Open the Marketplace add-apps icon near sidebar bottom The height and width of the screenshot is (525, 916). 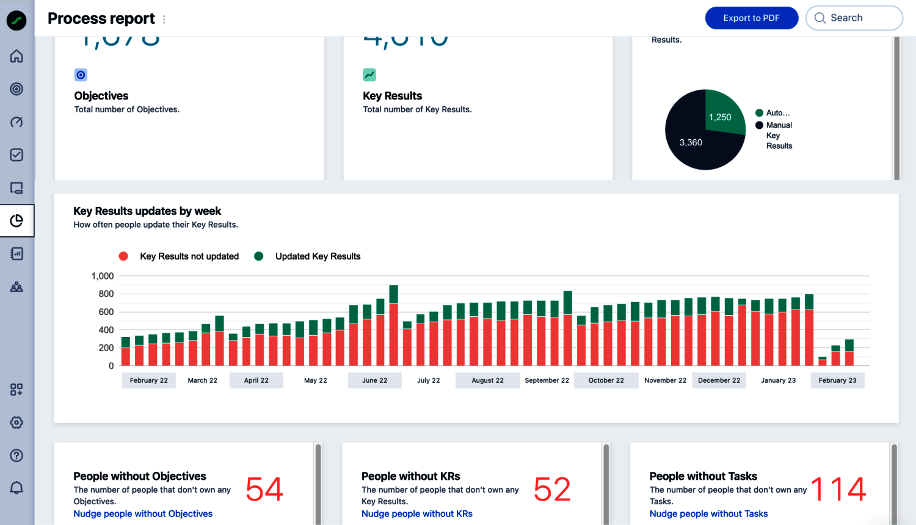coord(16,389)
